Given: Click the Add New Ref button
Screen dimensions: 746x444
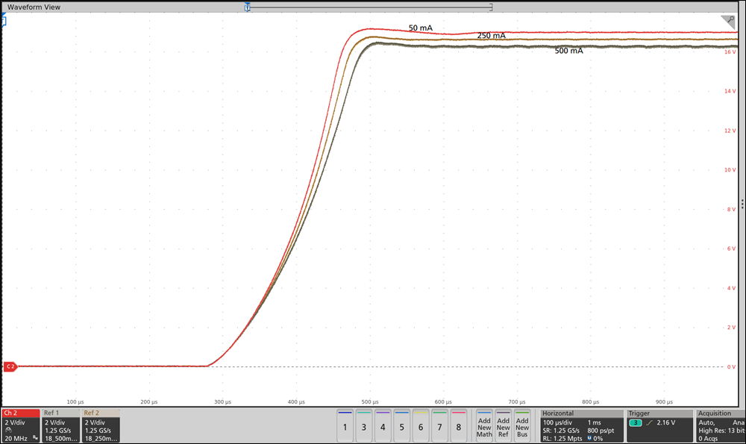Looking at the screenshot, I should [x=503, y=426].
